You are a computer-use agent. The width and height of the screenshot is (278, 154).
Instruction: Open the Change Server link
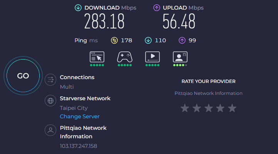80,116
